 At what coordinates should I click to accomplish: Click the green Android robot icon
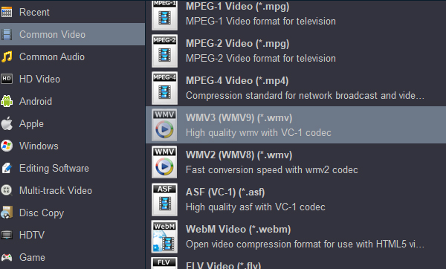pyautogui.click(x=7, y=101)
